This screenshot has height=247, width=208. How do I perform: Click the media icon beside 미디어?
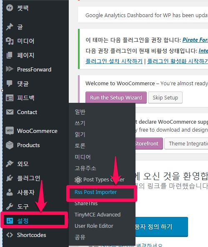tap(10, 41)
